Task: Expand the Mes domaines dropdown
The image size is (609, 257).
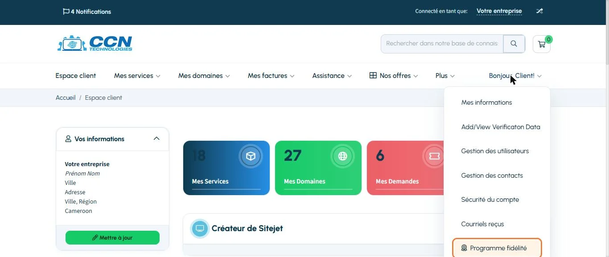Action: tap(204, 76)
